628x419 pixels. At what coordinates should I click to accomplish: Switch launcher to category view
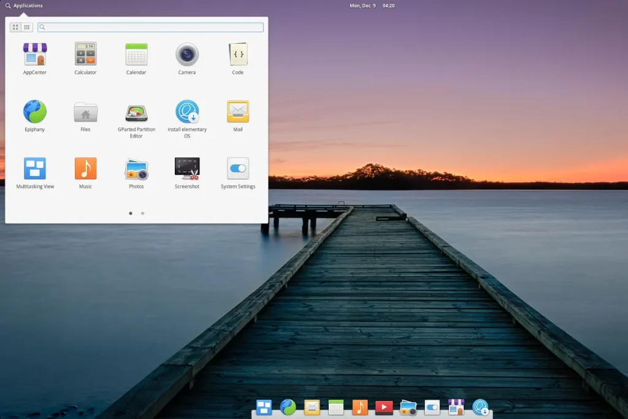tap(26, 27)
